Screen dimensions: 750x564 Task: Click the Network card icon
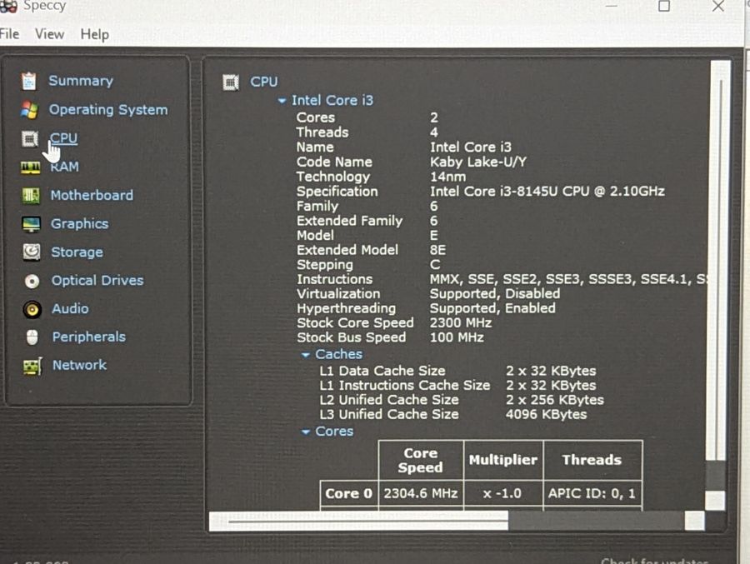coord(32,366)
